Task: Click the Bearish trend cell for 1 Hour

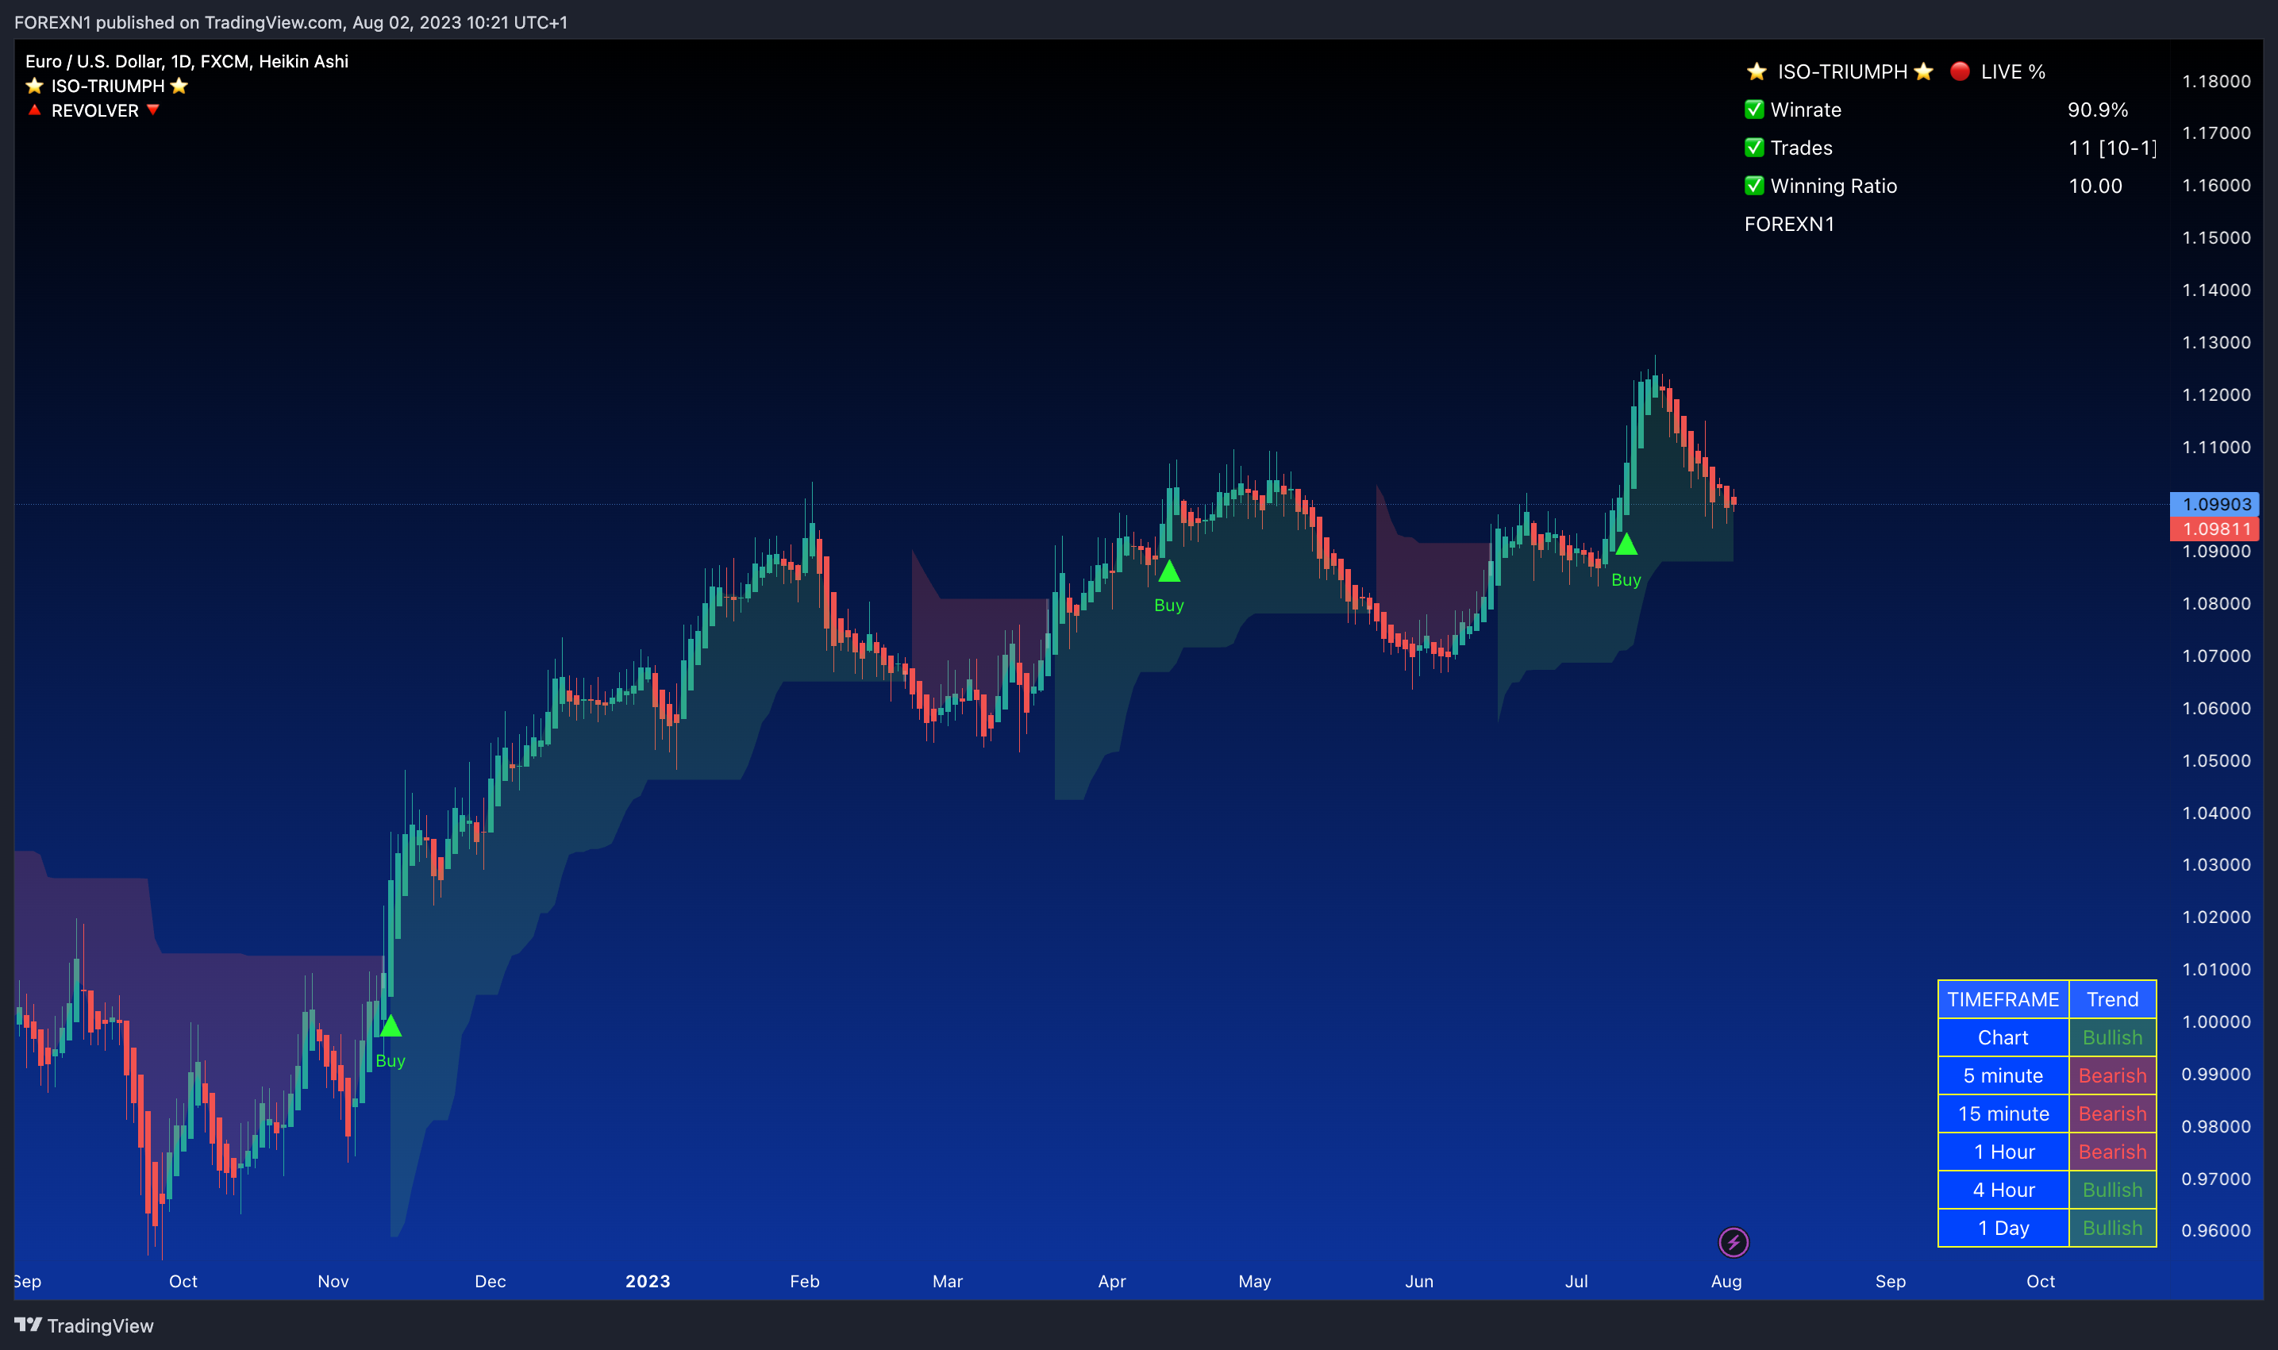Action: pyautogui.click(x=2112, y=1152)
